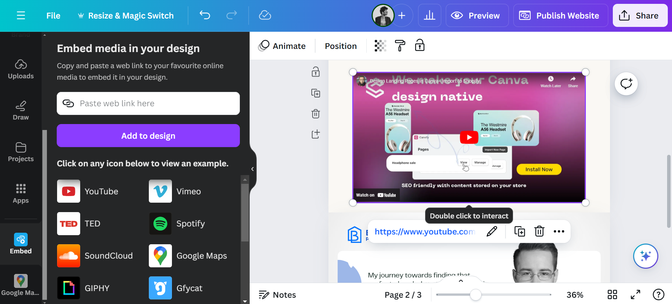672x304 pixels.
Task: Click the Animate button
Action: 282,46
